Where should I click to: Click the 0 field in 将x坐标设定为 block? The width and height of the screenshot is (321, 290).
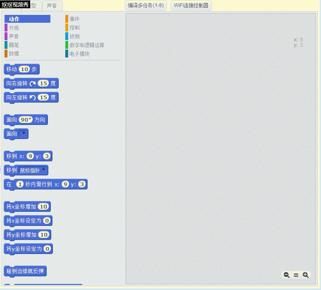(47, 221)
